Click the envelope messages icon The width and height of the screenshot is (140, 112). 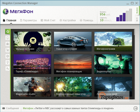click(x=4, y=108)
